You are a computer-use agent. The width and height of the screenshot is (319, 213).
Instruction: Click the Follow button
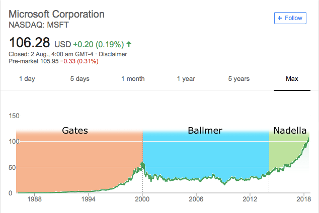coord(290,18)
